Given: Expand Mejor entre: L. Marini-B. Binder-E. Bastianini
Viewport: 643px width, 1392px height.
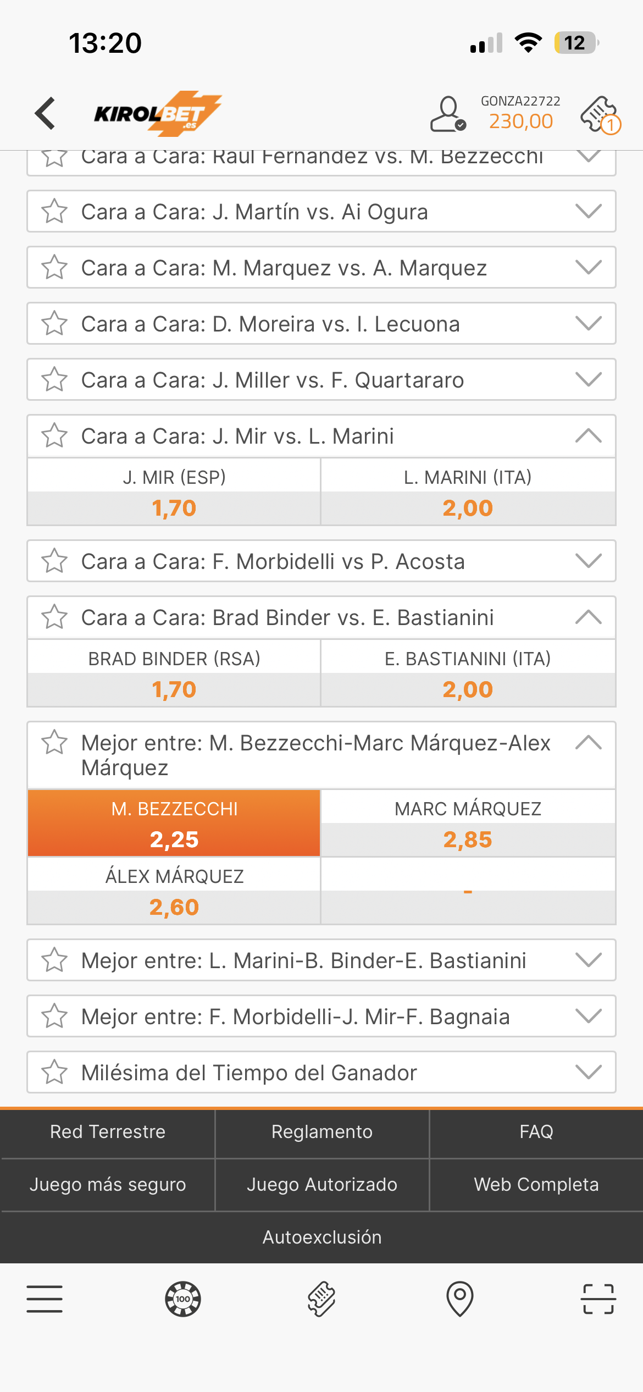Looking at the screenshot, I should pyautogui.click(x=589, y=960).
